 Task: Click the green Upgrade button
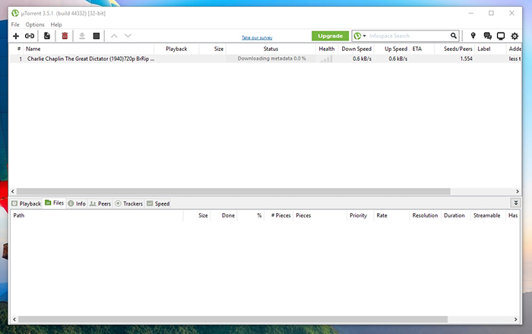pyautogui.click(x=330, y=36)
